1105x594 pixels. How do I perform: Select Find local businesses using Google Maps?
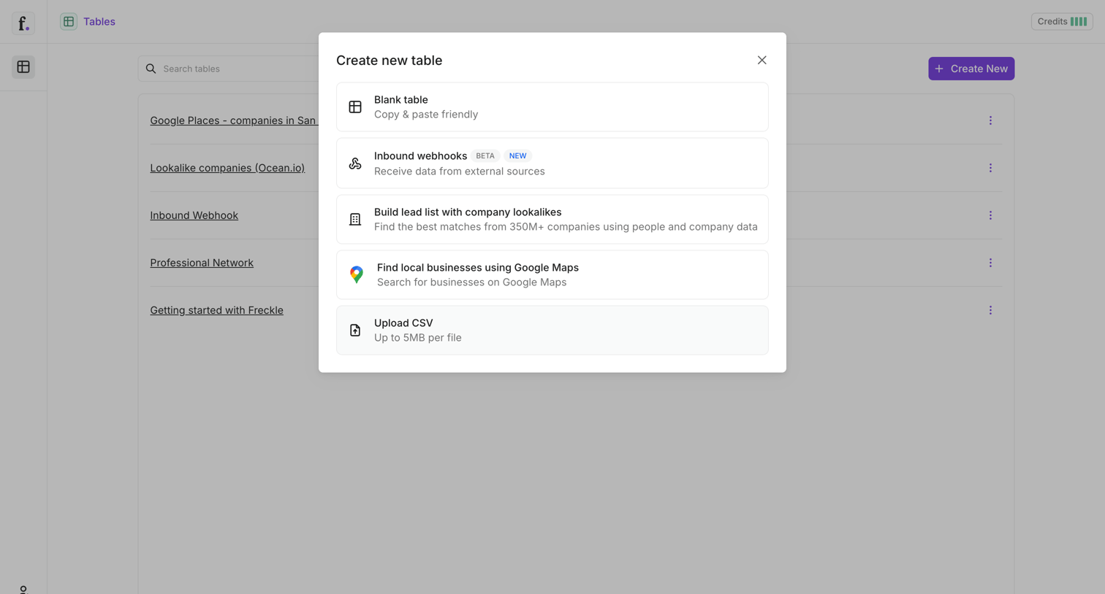(552, 274)
